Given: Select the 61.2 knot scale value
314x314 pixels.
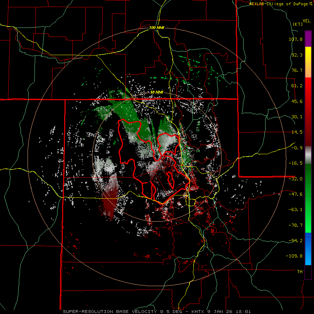Looking at the screenshot, I should click(297, 86).
